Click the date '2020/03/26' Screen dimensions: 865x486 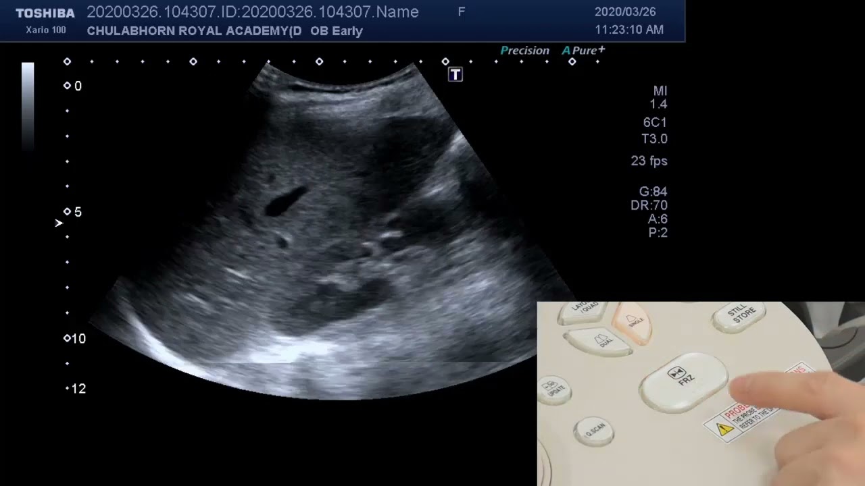pos(625,12)
